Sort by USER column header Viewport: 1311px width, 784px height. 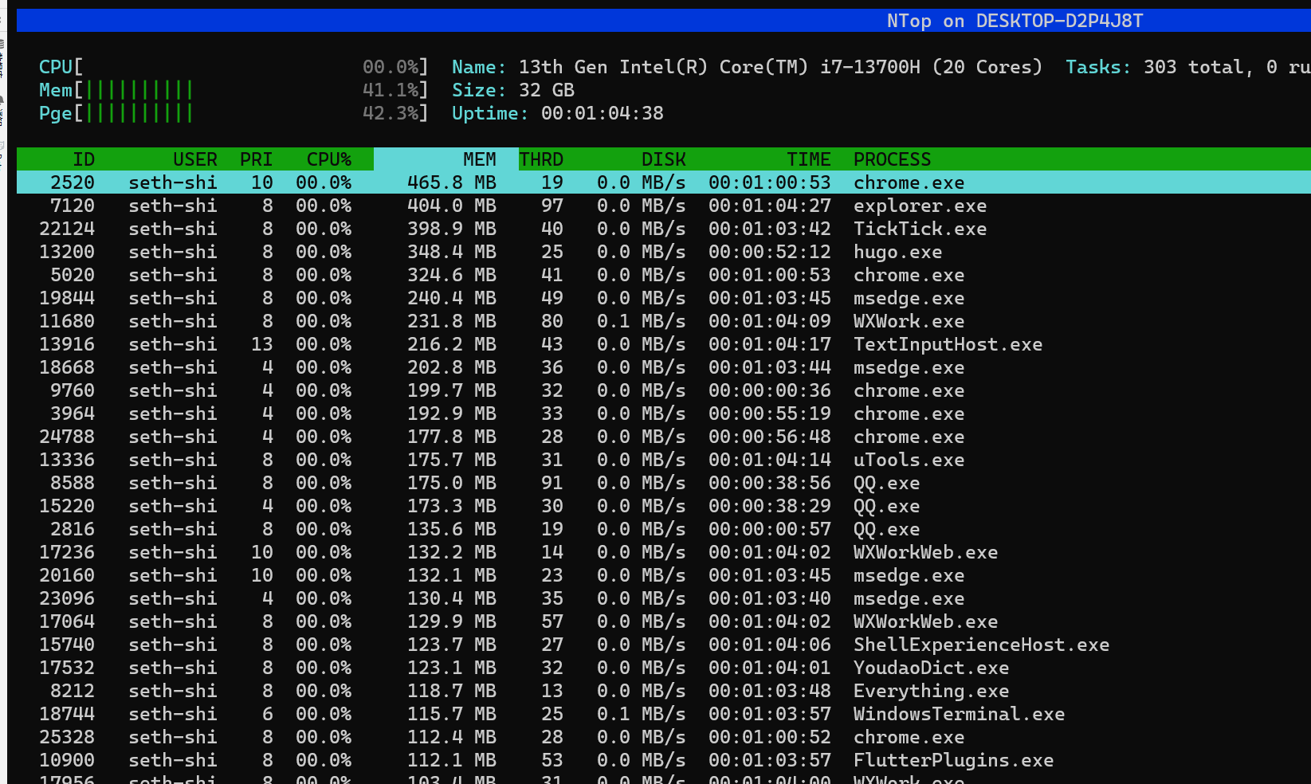(195, 159)
